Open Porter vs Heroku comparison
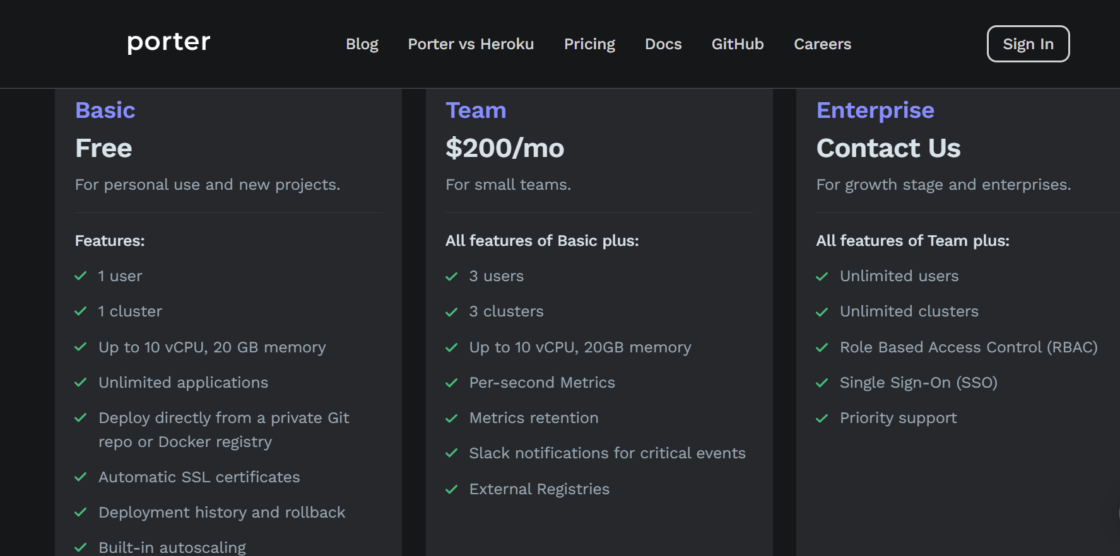1120x556 pixels. [x=471, y=44]
